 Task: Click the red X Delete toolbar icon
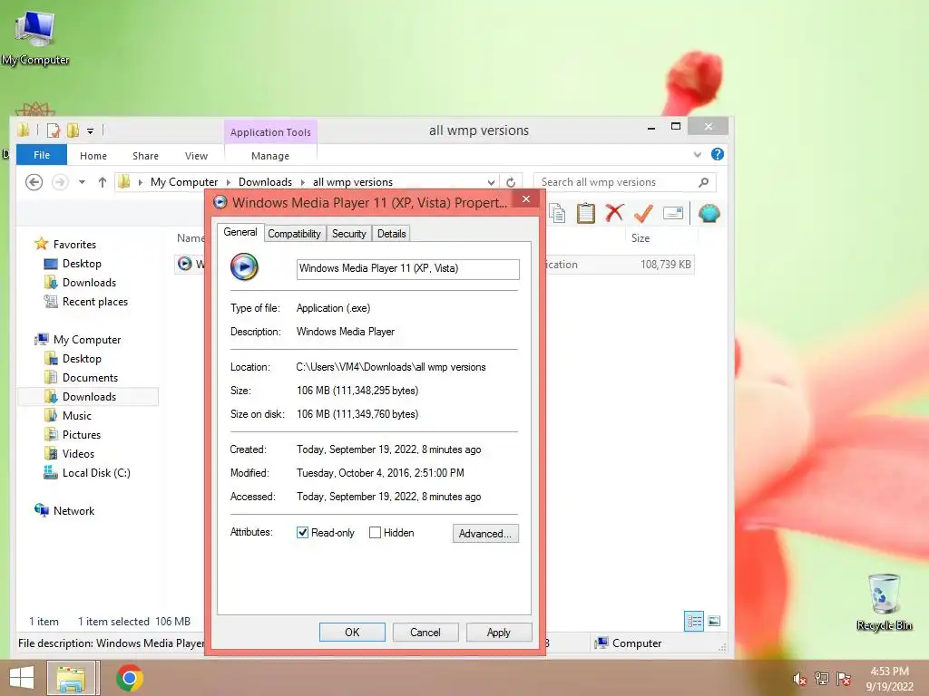coord(614,213)
